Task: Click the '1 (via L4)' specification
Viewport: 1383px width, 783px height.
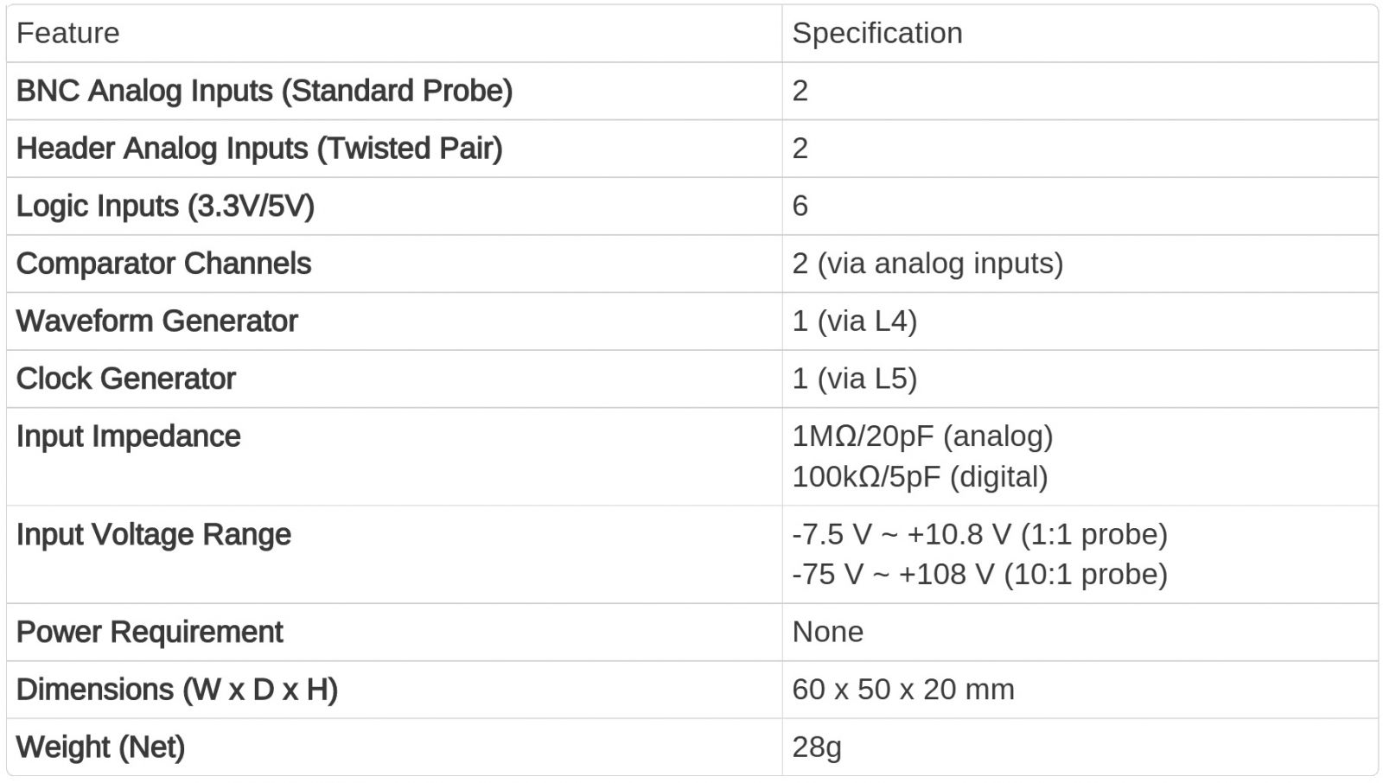Action: tap(854, 321)
